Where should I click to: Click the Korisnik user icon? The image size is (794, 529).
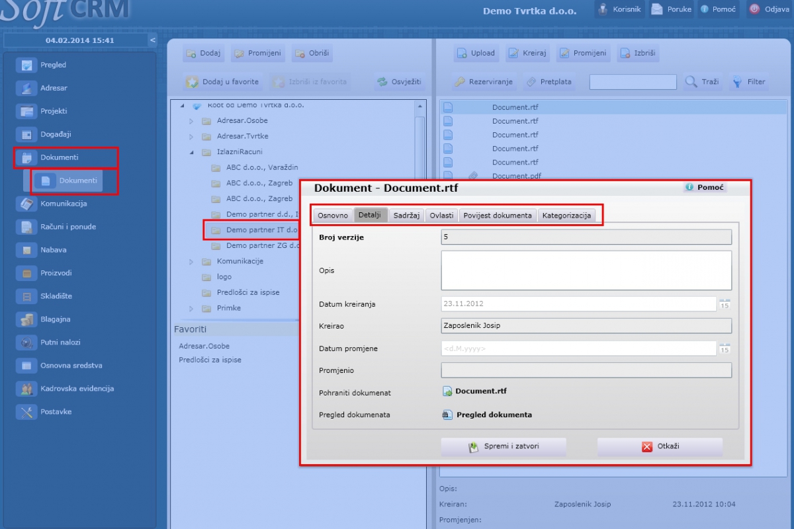point(602,9)
